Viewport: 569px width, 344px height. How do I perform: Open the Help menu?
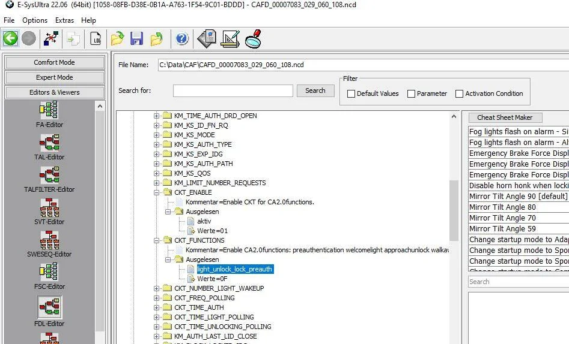coord(88,20)
